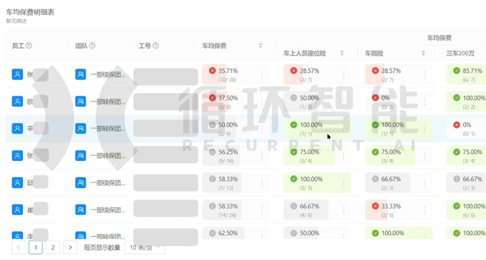
Task: Go to page 2
Action: coord(53,247)
